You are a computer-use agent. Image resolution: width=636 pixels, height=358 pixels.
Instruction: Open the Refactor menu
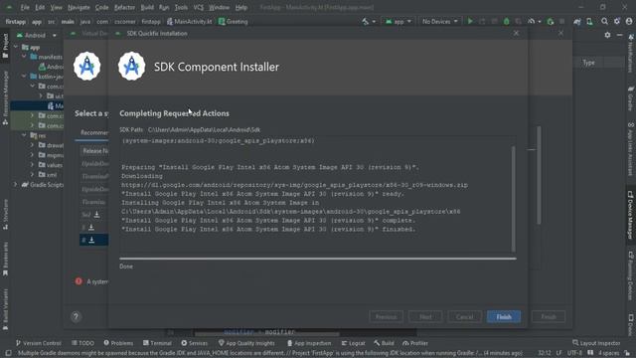tap(124, 7)
